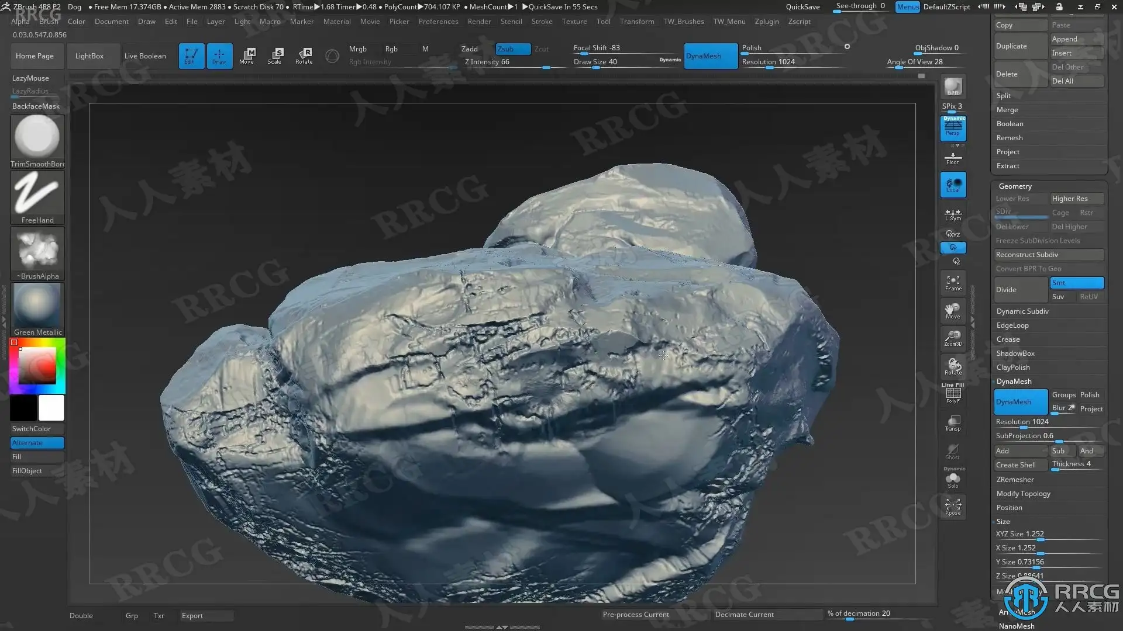1123x631 pixels.
Task: Toggle the Floor grid icon
Action: click(x=953, y=158)
